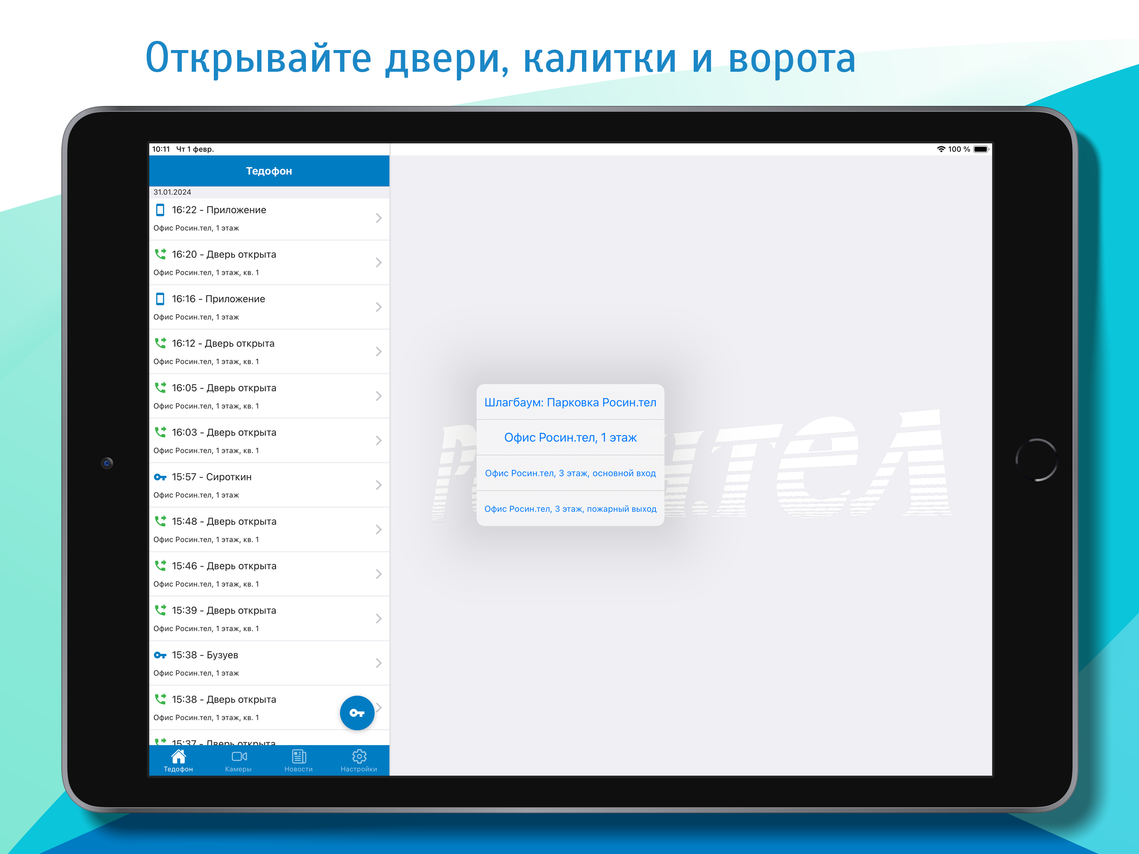Screen dimensions: 1139x854
Task: Pick Офис Росин.тел, 3 этаж, основной вход
Action: 570,473
